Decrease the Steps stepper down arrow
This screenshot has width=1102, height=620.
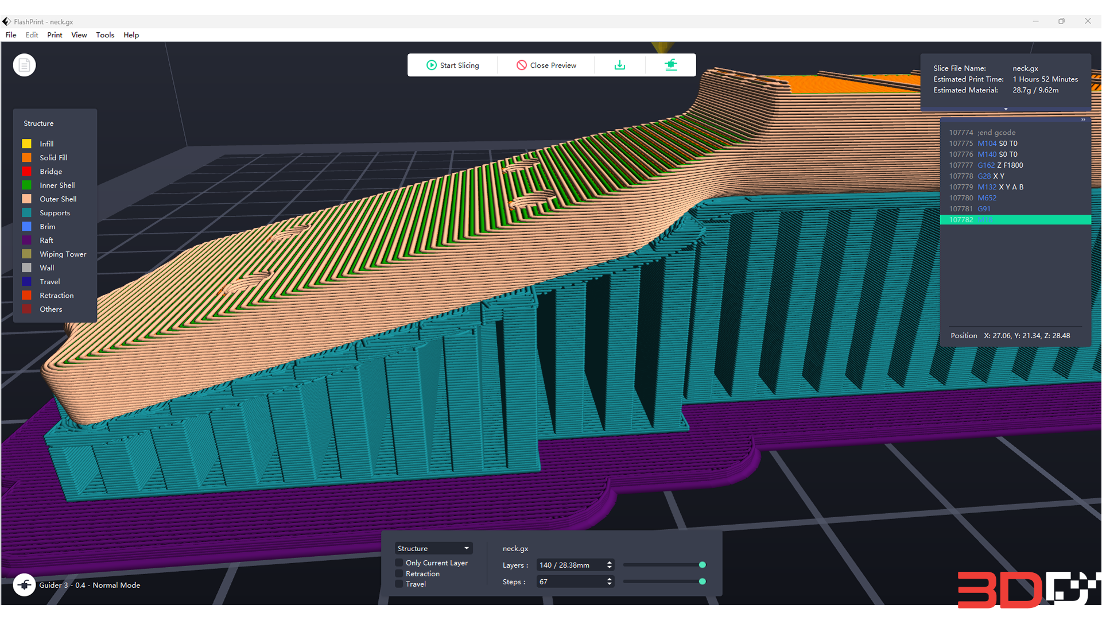[x=610, y=584]
